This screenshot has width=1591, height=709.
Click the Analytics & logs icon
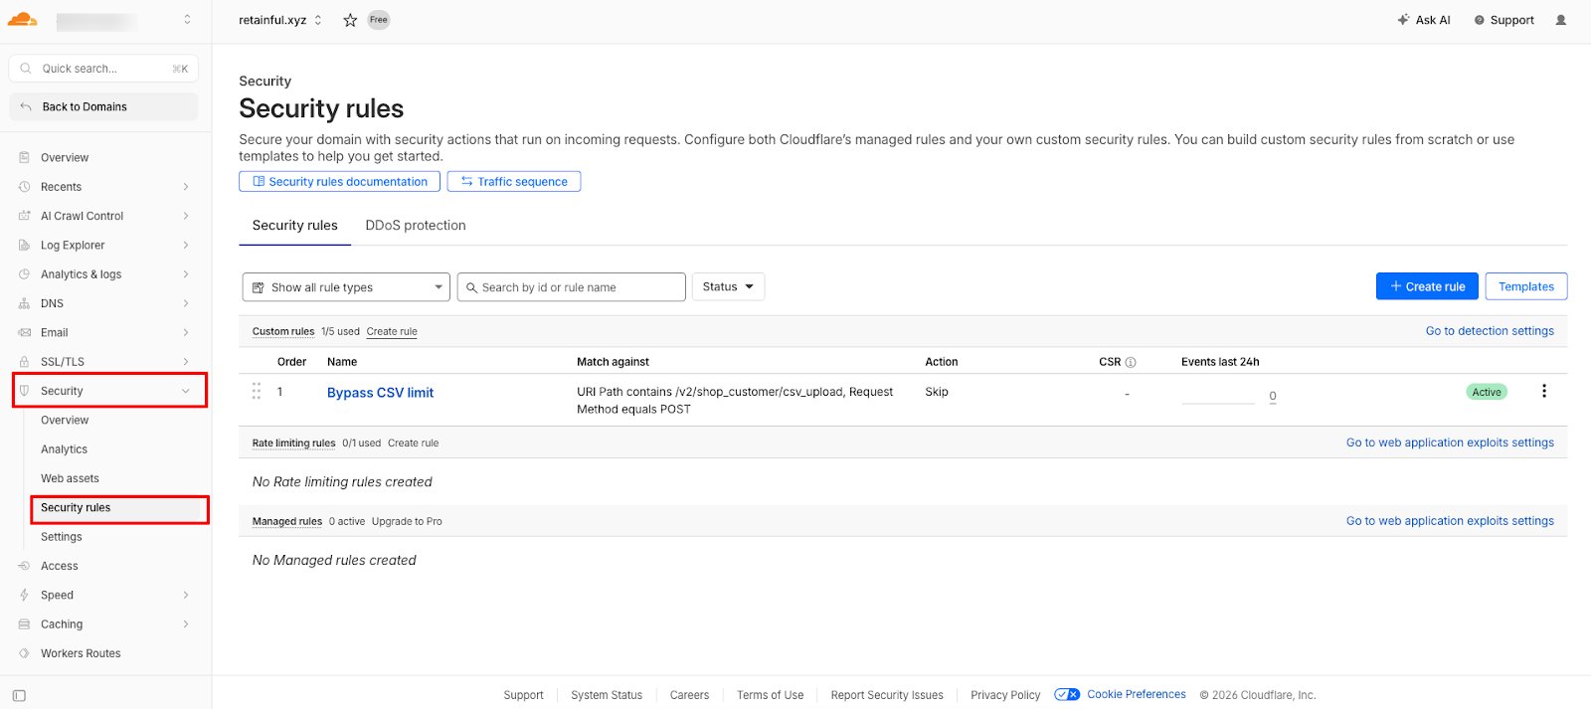[24, 274]
